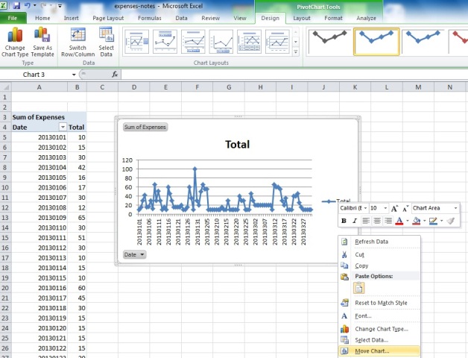Click Save As Template icon
This screenshot has width=468, height=358.
(x=42, y=42)
